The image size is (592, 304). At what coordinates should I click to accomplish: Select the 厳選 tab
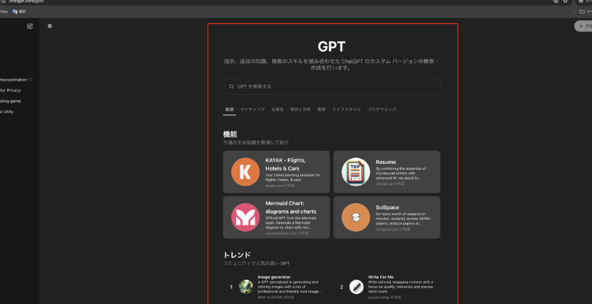click(230, 109)
